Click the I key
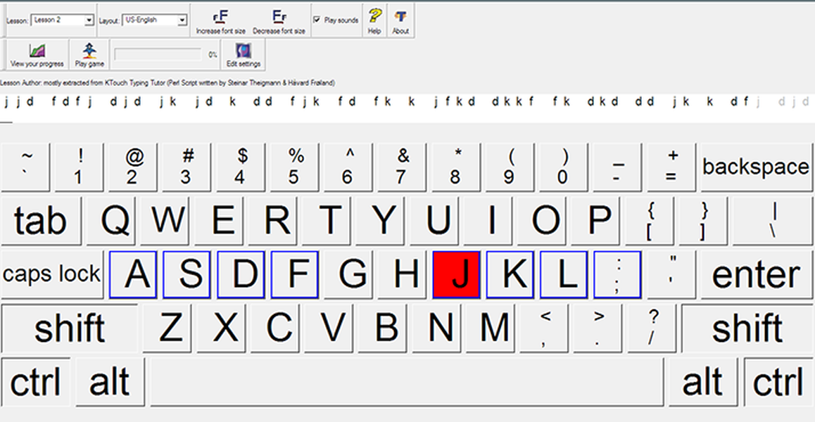Viewport: 815px width, 422px height. tap(488, 221)
